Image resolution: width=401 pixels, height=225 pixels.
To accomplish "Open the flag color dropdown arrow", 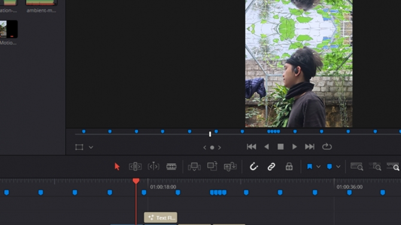I will click(318, 167).
